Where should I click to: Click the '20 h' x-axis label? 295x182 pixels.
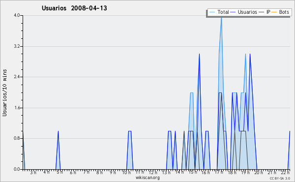[x=259, y=172]
